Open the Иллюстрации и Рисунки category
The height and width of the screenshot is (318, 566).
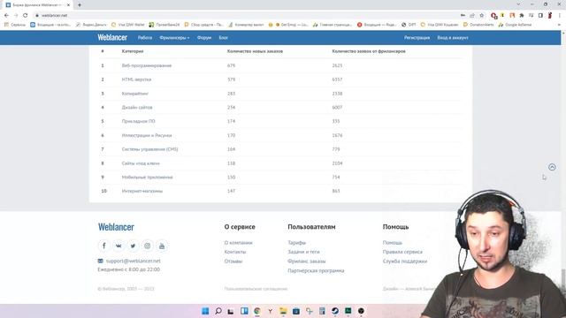coord(147,135)
